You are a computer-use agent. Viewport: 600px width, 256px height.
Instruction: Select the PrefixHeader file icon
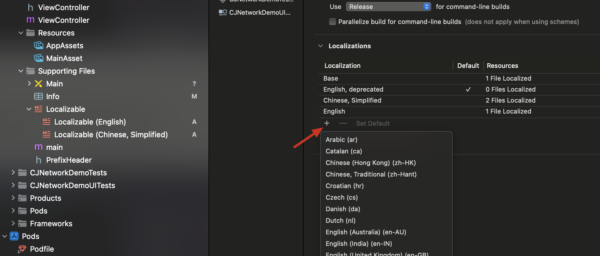(x=38, y=160)
